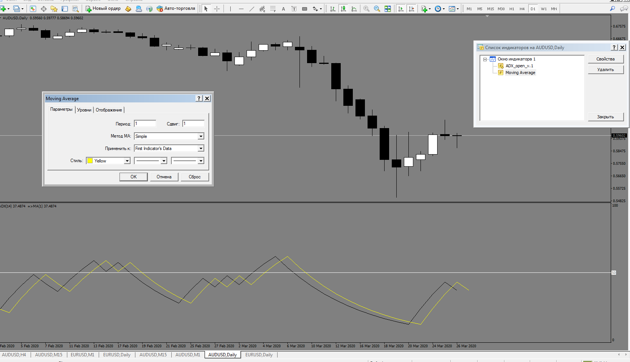This screenshot has height=362, width=630.
Task: Select the equidistant channel tool
Action: coord(262,9)
